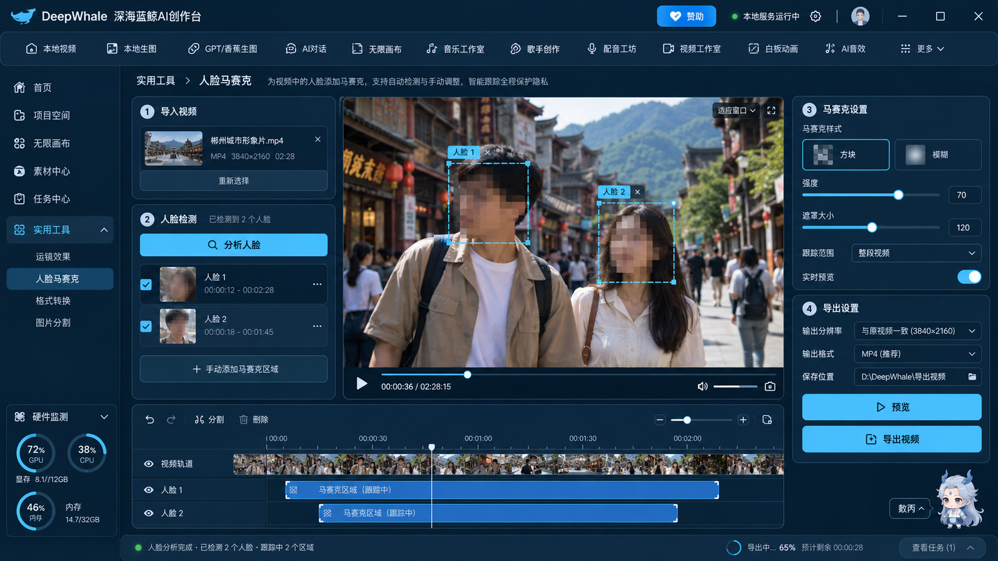Viewport: 998px width, 561px height.
Task: Remove the imported 柳州城市形象片.mp4 file
Action: click(x=318, y=140)
